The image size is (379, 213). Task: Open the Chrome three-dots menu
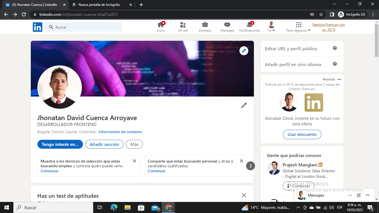coord(373,14)
